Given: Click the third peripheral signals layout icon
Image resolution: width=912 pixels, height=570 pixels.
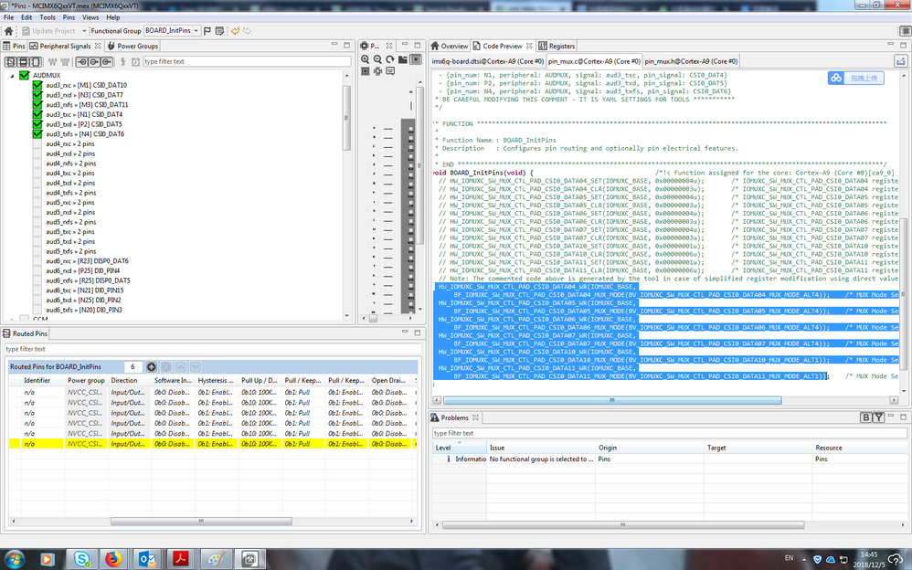Looking at the screenshot, I should [x=35, y=61].
